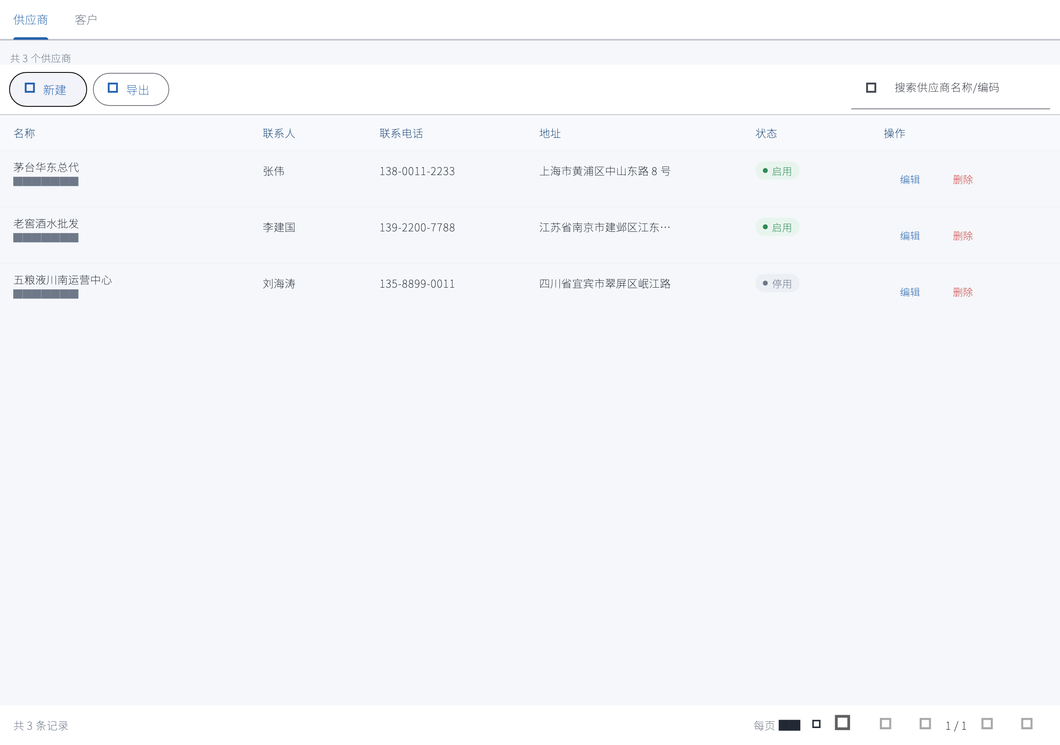
Task: Click the phone number 138-0011-2233
Action: point(417,171)
